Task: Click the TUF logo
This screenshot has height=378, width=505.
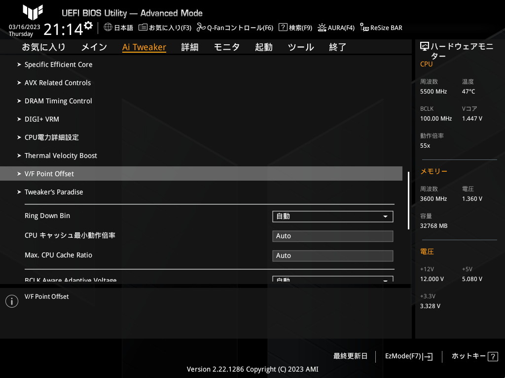Action: [33, 12]
